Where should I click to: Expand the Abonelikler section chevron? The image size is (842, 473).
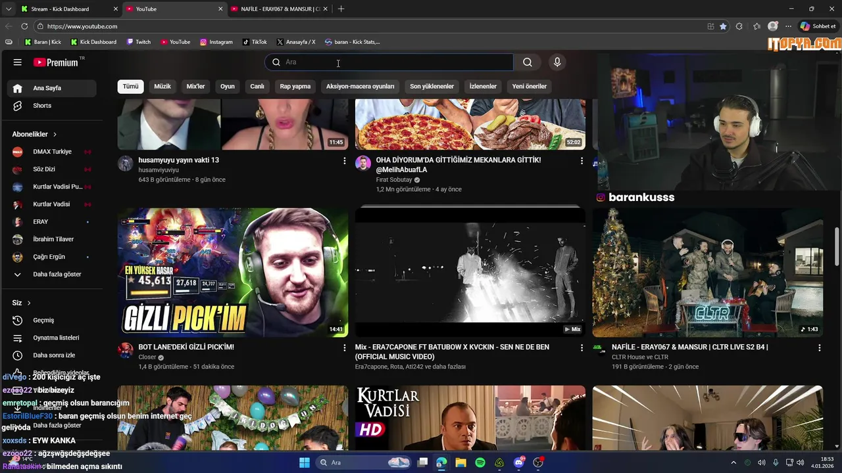coord(55,134)
